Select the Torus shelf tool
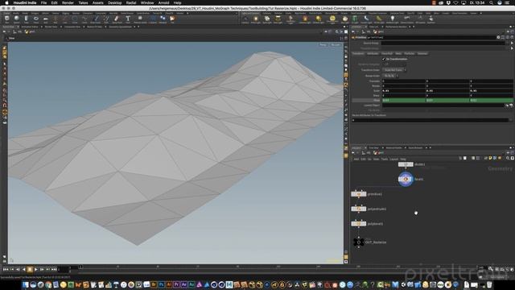Image resolution: width=515 pixels, height=290 pixels. (x=36, y=19)
